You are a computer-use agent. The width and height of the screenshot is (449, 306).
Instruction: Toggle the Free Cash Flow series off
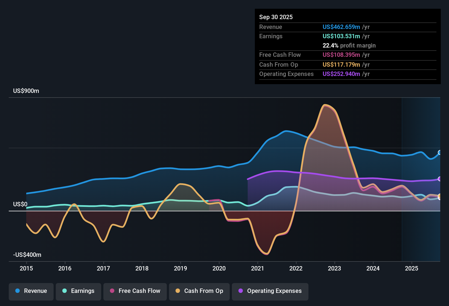(x=135, y=291)
